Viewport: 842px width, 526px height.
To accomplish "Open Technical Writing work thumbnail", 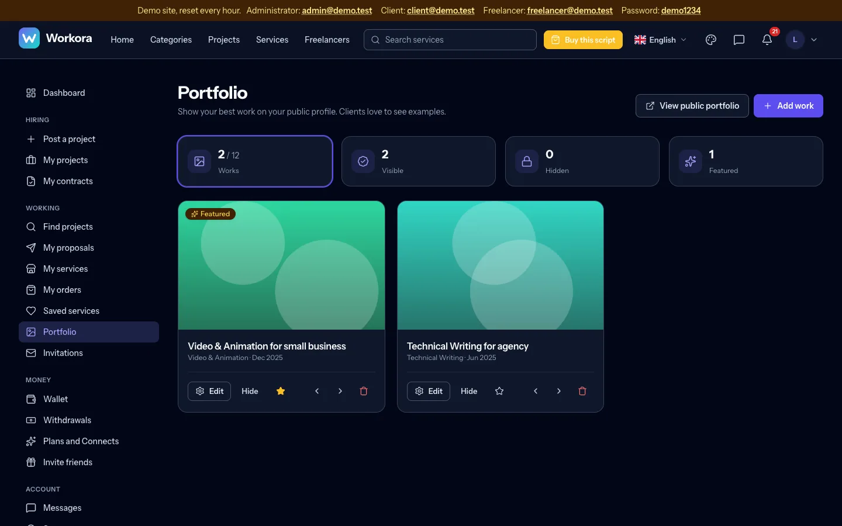I will pyautogui.click(x=501, y=265).
